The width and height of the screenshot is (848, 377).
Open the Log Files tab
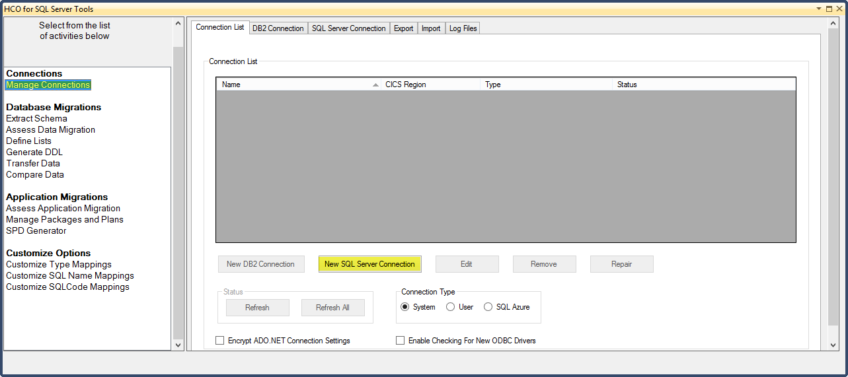coord(463,28)
